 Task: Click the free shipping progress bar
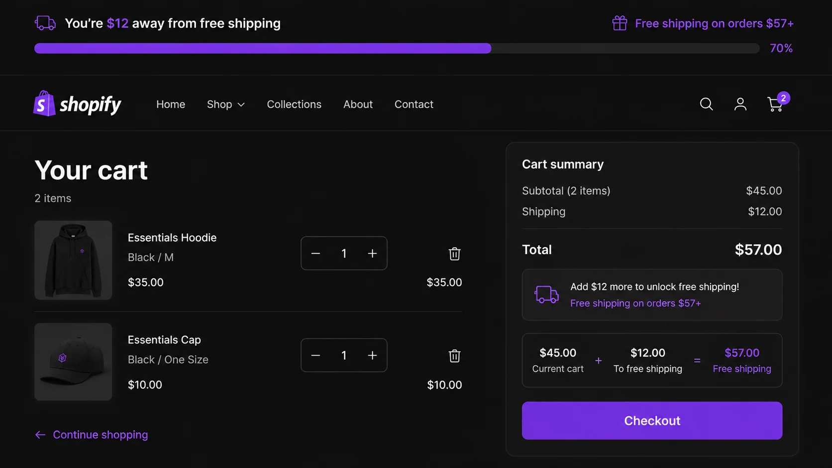(397, 48)
